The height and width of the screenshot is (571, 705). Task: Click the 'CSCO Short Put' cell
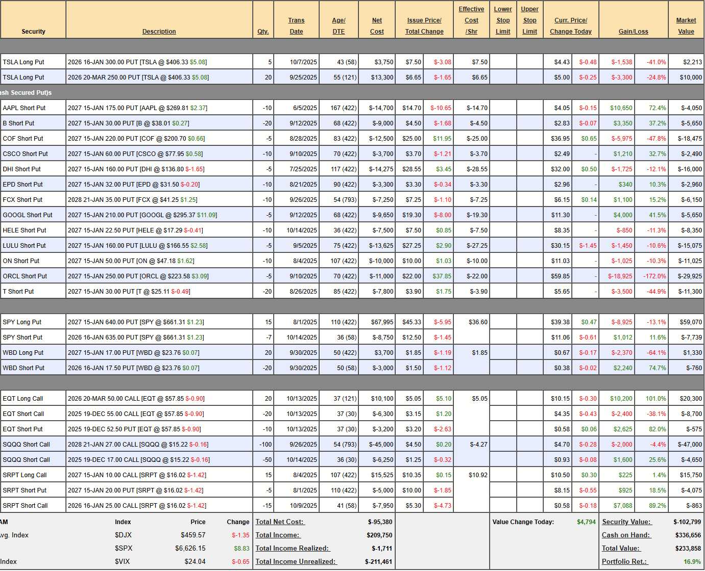point(33,153)
